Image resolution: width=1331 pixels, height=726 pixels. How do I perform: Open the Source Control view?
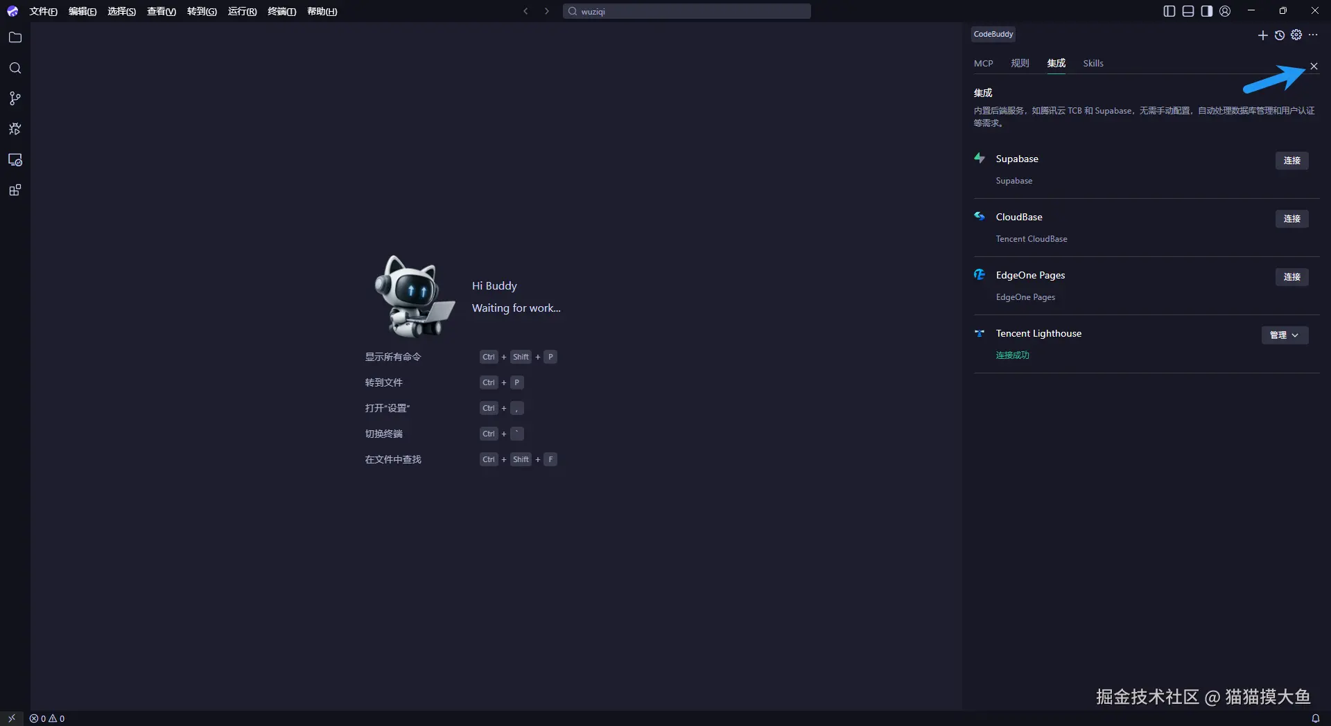click(15, 98)
